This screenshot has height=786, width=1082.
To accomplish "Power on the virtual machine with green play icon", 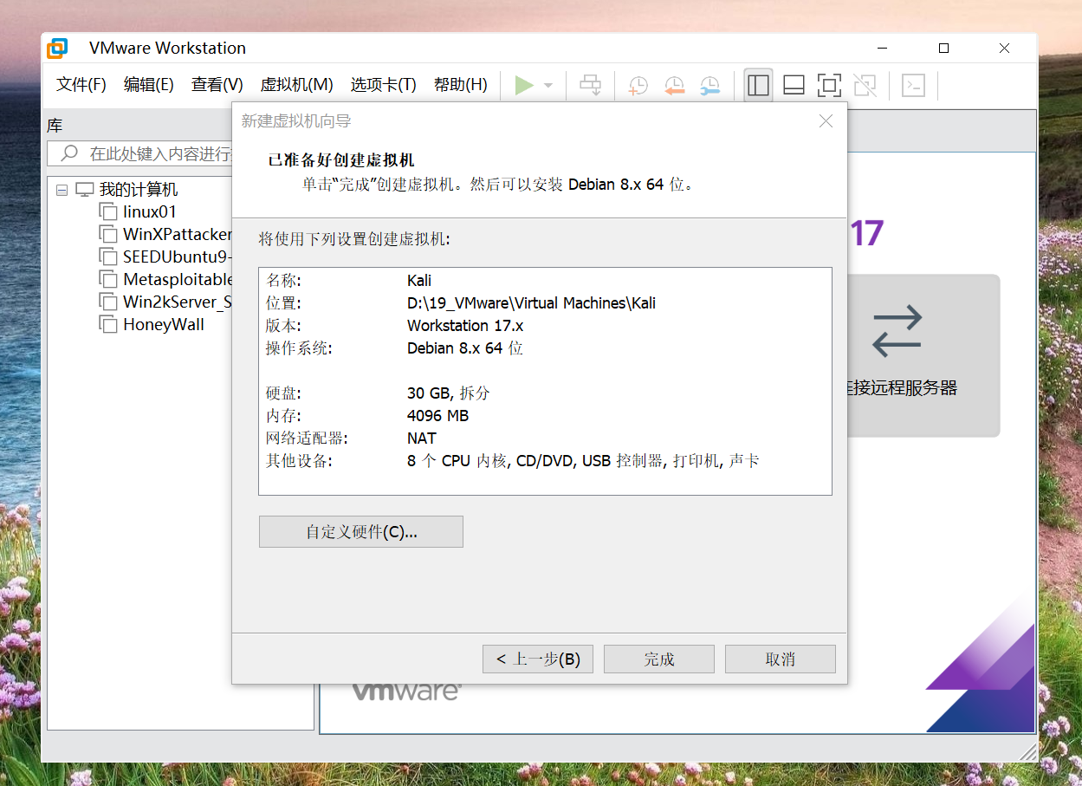I will pos(524,84).
